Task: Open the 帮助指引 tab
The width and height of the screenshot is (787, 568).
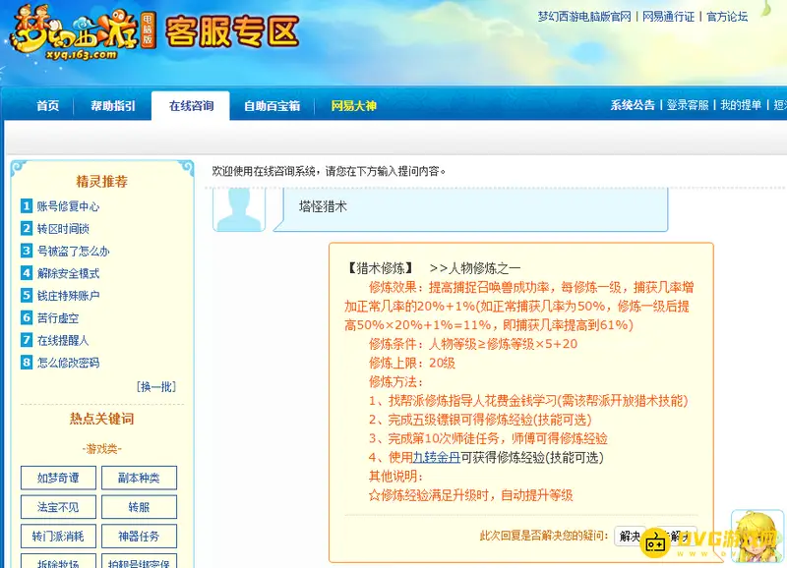Action: [113, 106]
